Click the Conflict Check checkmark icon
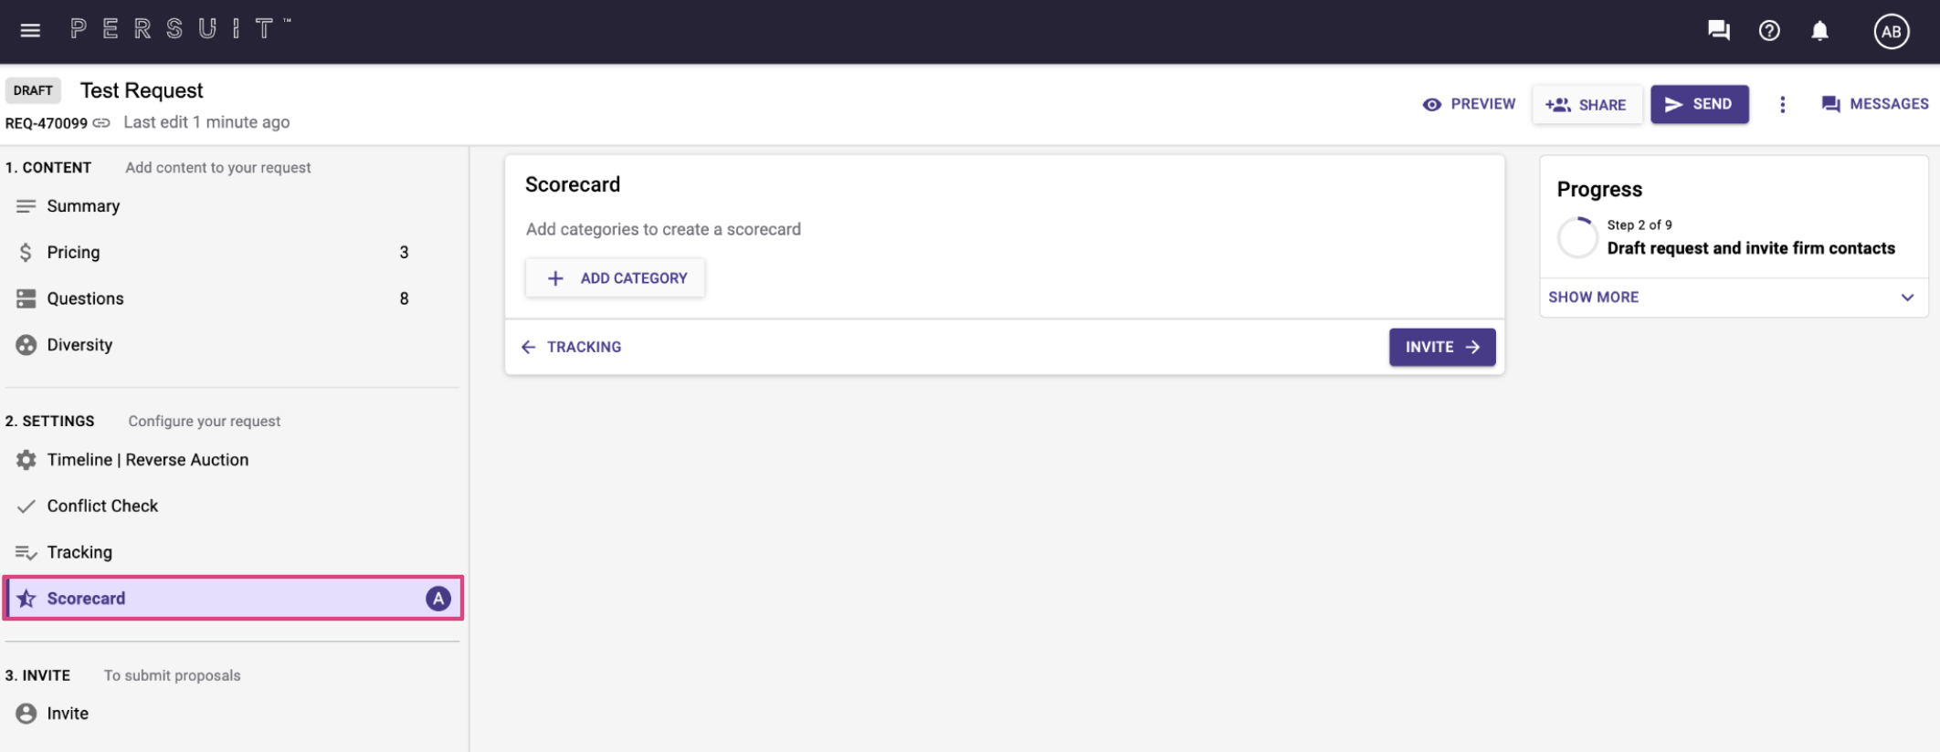Screen dimensions: 1940x752 coord(26,507)
